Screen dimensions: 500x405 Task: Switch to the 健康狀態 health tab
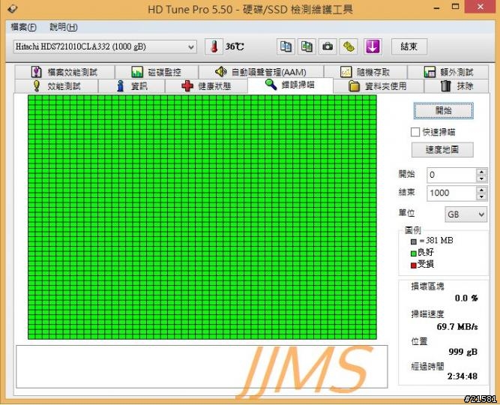[x=206, y=85]
